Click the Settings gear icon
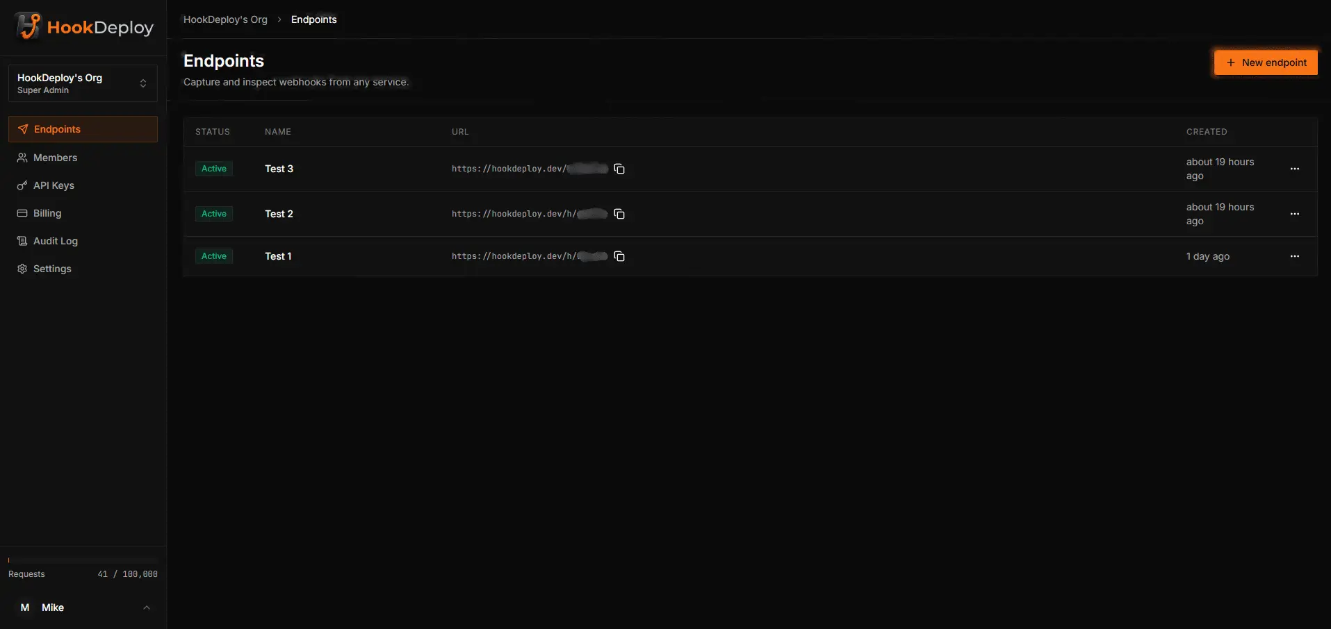 point(22,269)
